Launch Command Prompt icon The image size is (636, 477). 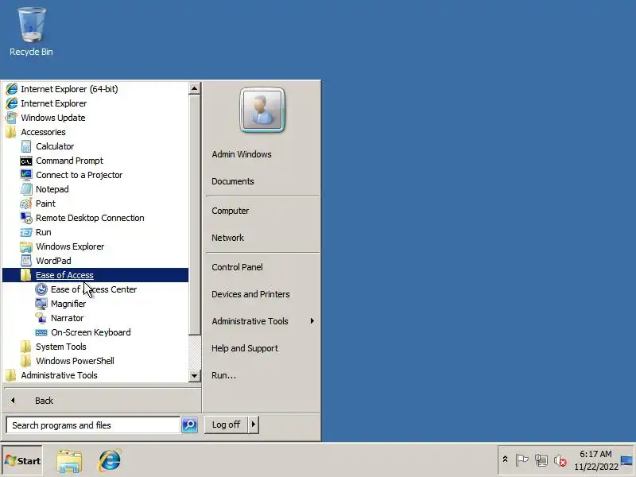tap(26, 161)
